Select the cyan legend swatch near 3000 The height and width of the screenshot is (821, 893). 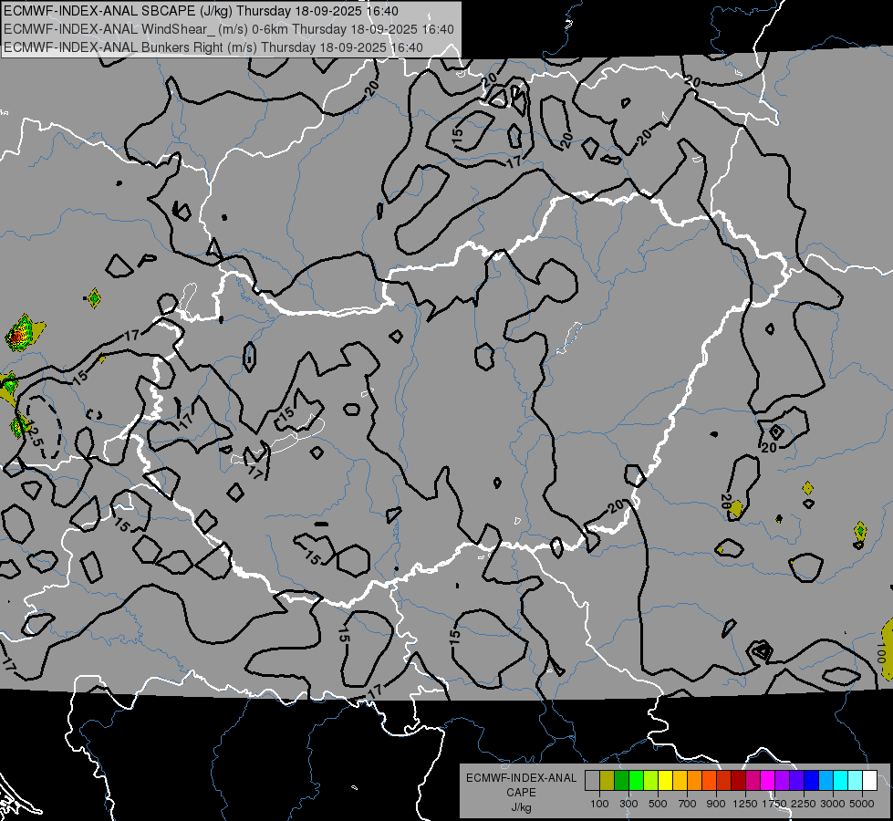840,781
